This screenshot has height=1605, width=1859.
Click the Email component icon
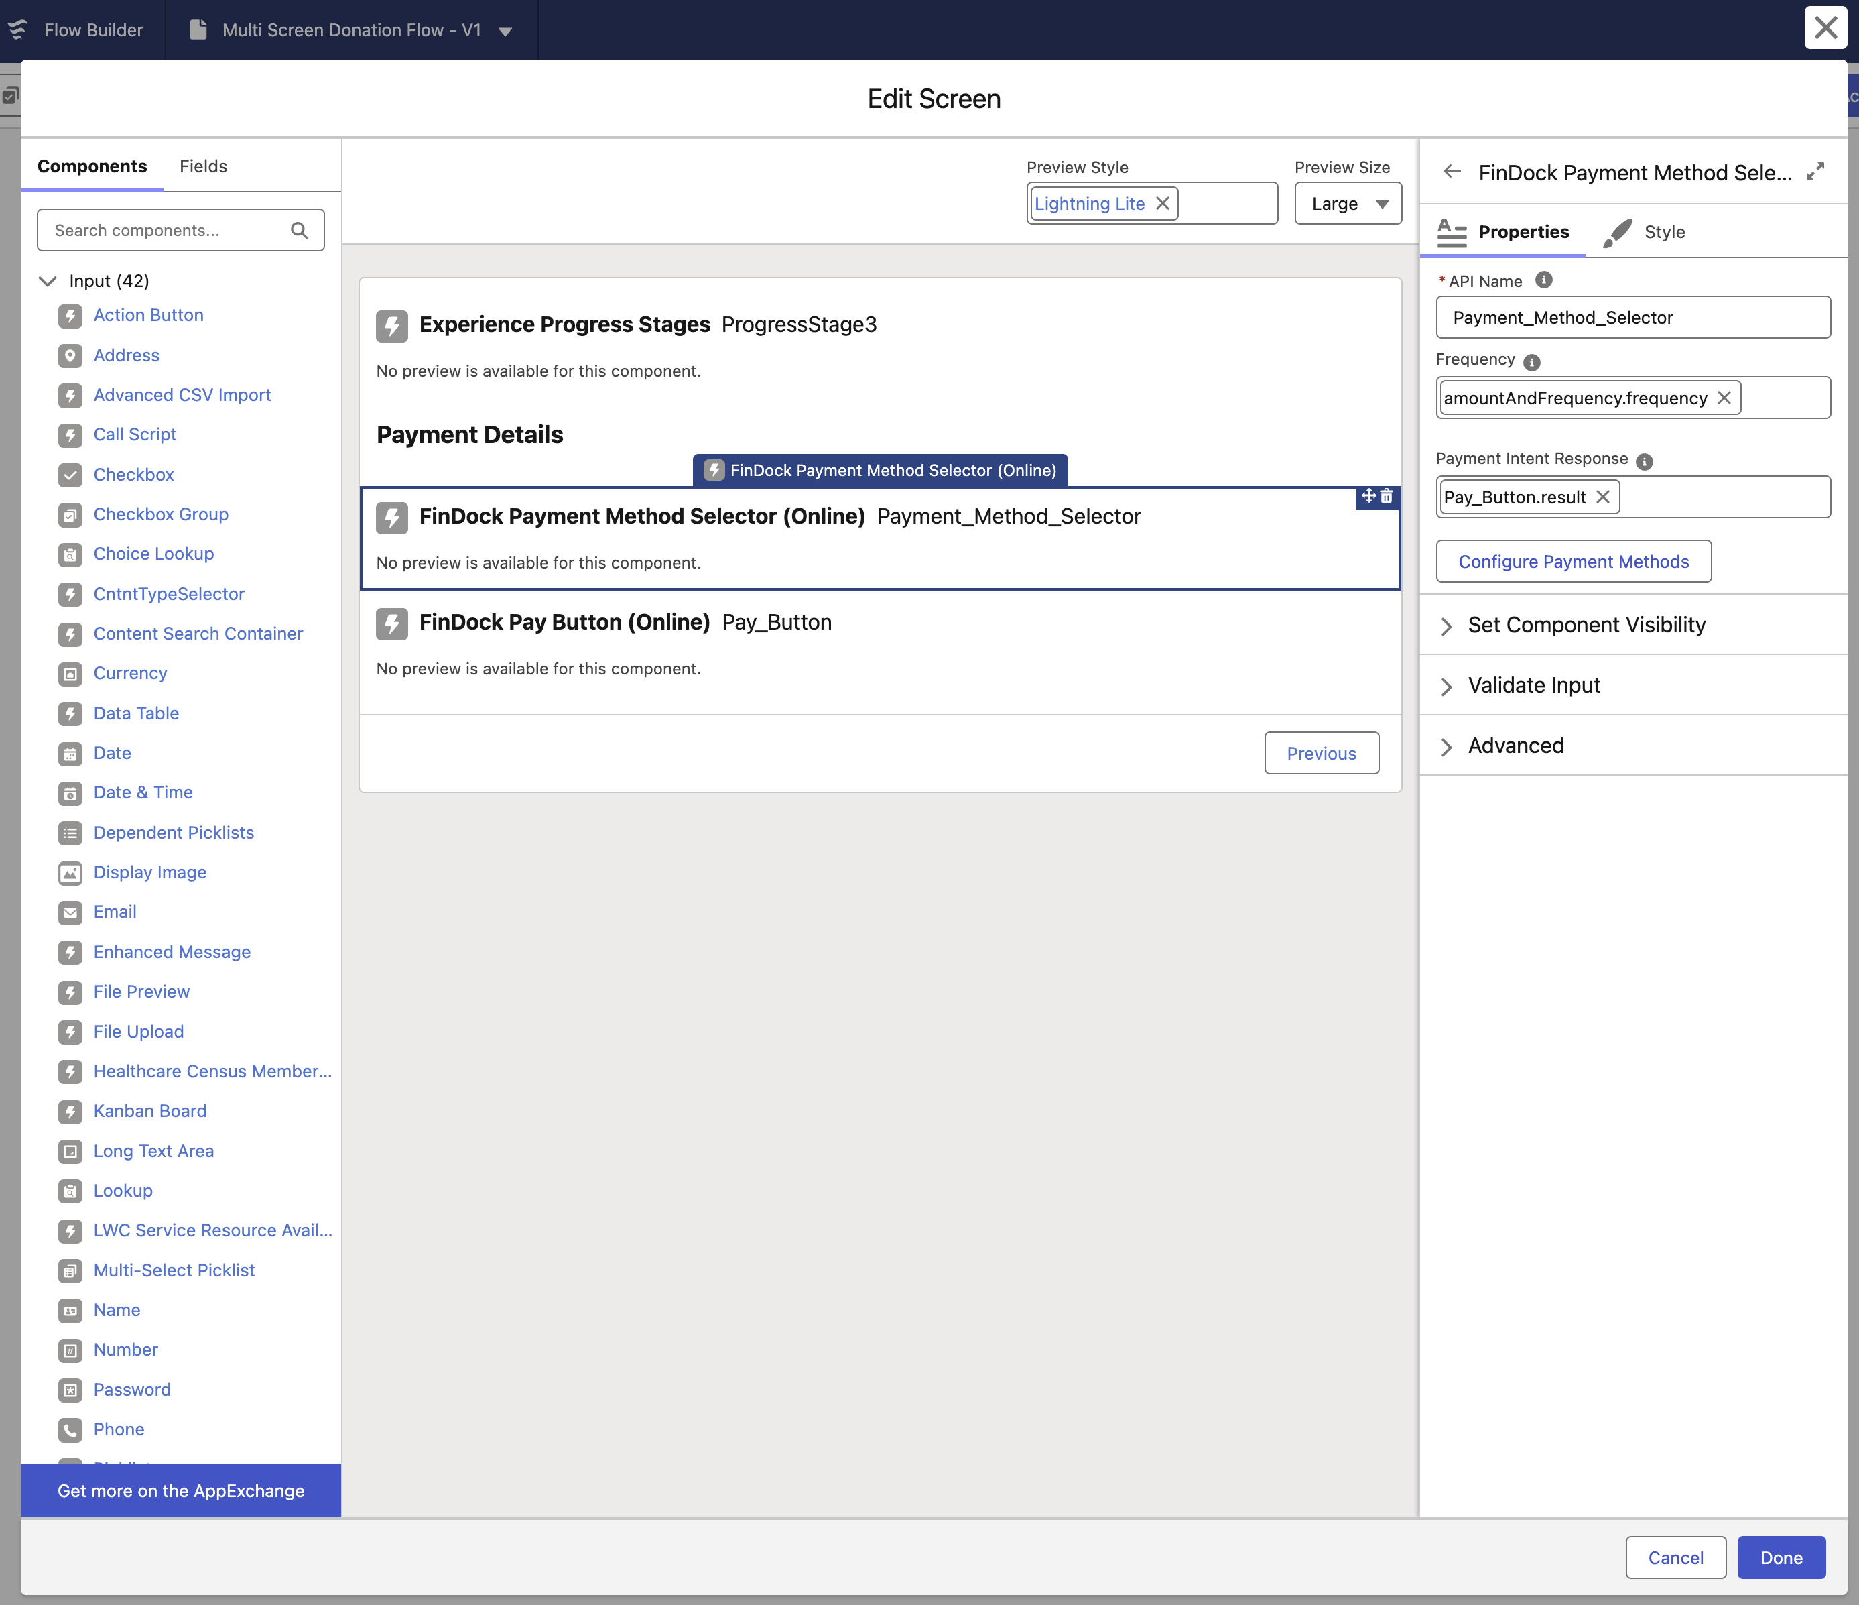(x=70, y=913)
